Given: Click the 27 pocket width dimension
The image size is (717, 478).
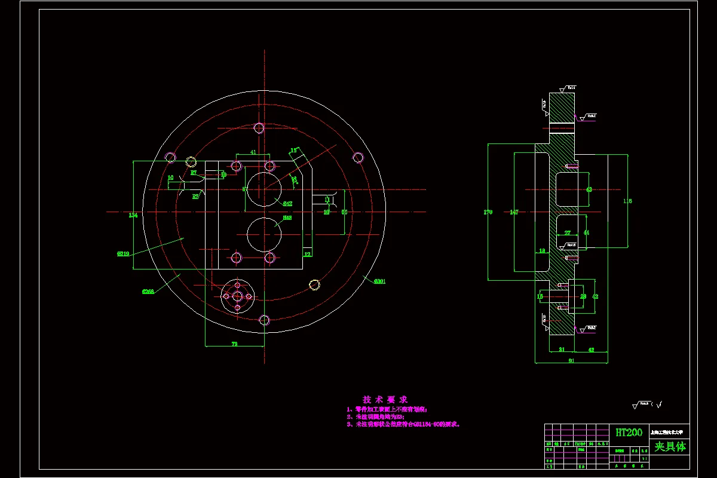Looking at the screenshot, I should 568,232.
